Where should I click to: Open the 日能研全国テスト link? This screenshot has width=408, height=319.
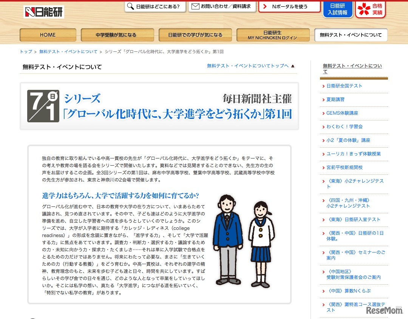(x=344, y=86)
